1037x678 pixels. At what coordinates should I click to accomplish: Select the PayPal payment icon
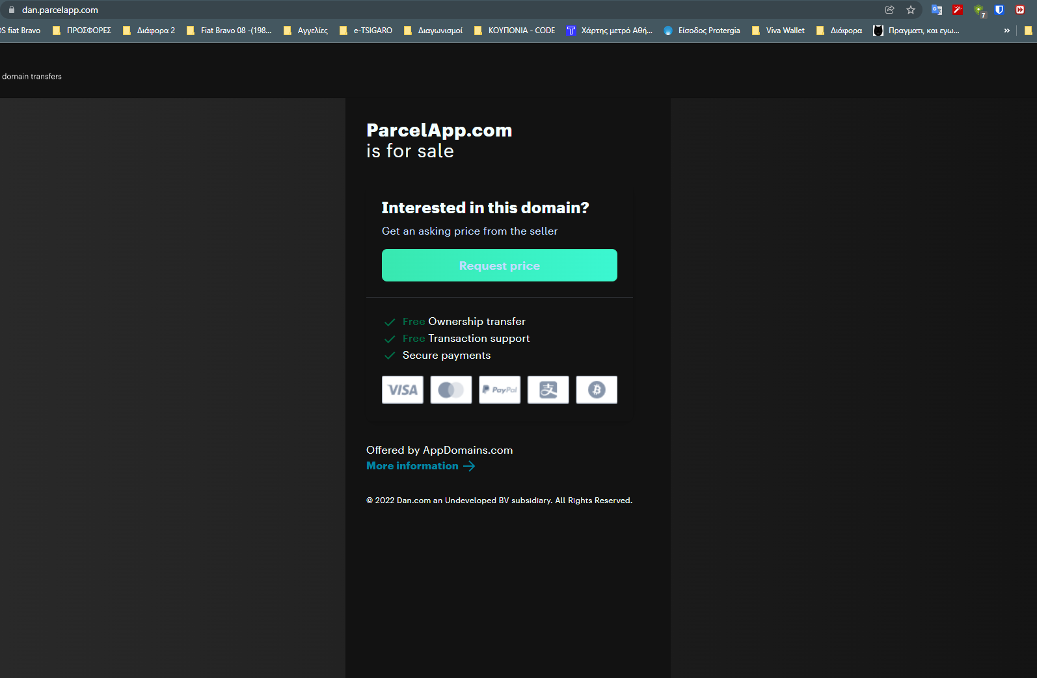coord(500,389)
